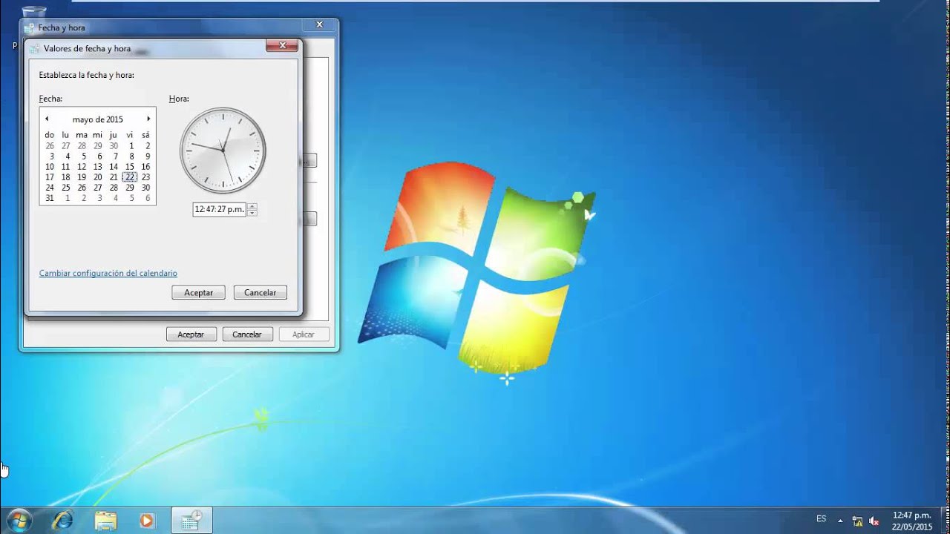Choose day 20 in the calendar
Screen dimensions: 950x534
pyautogui.click(x=97, y=177)
